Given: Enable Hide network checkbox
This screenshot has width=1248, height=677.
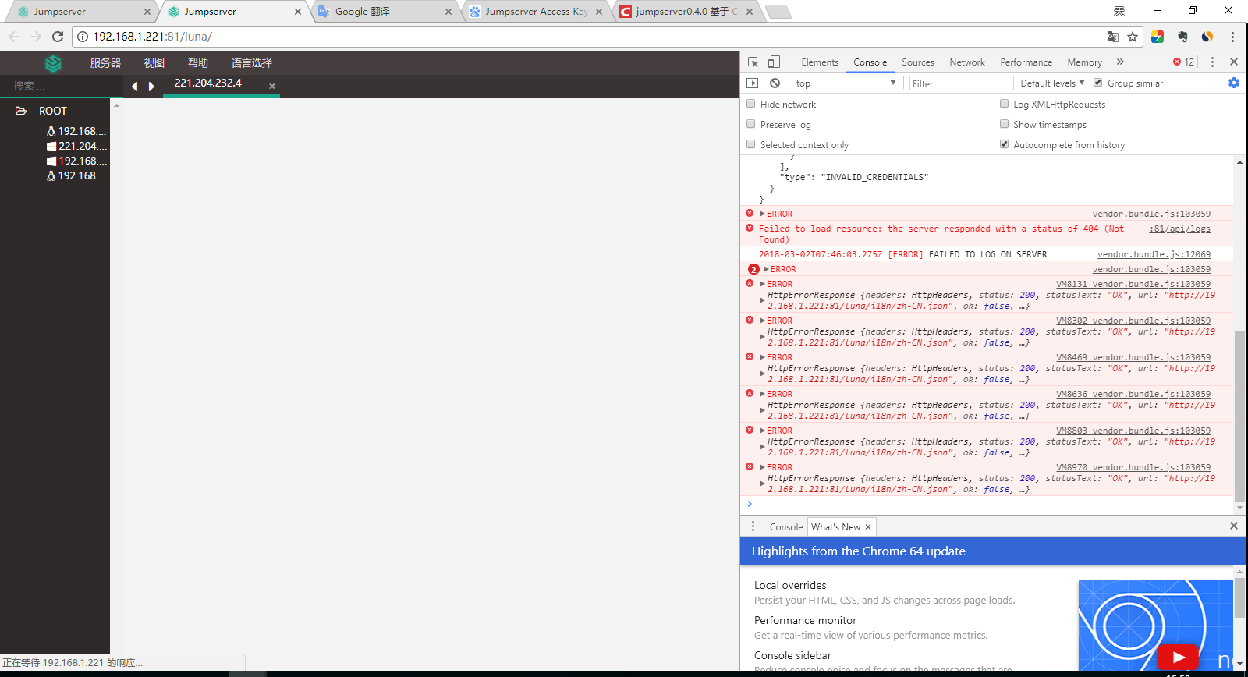Looking at the screenshot, I should [751, 103].
